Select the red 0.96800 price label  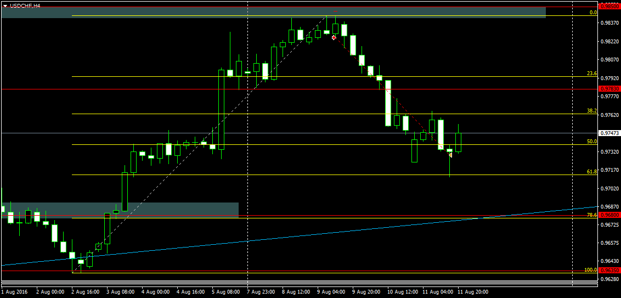pyautogui.click(x=610, y=215)
